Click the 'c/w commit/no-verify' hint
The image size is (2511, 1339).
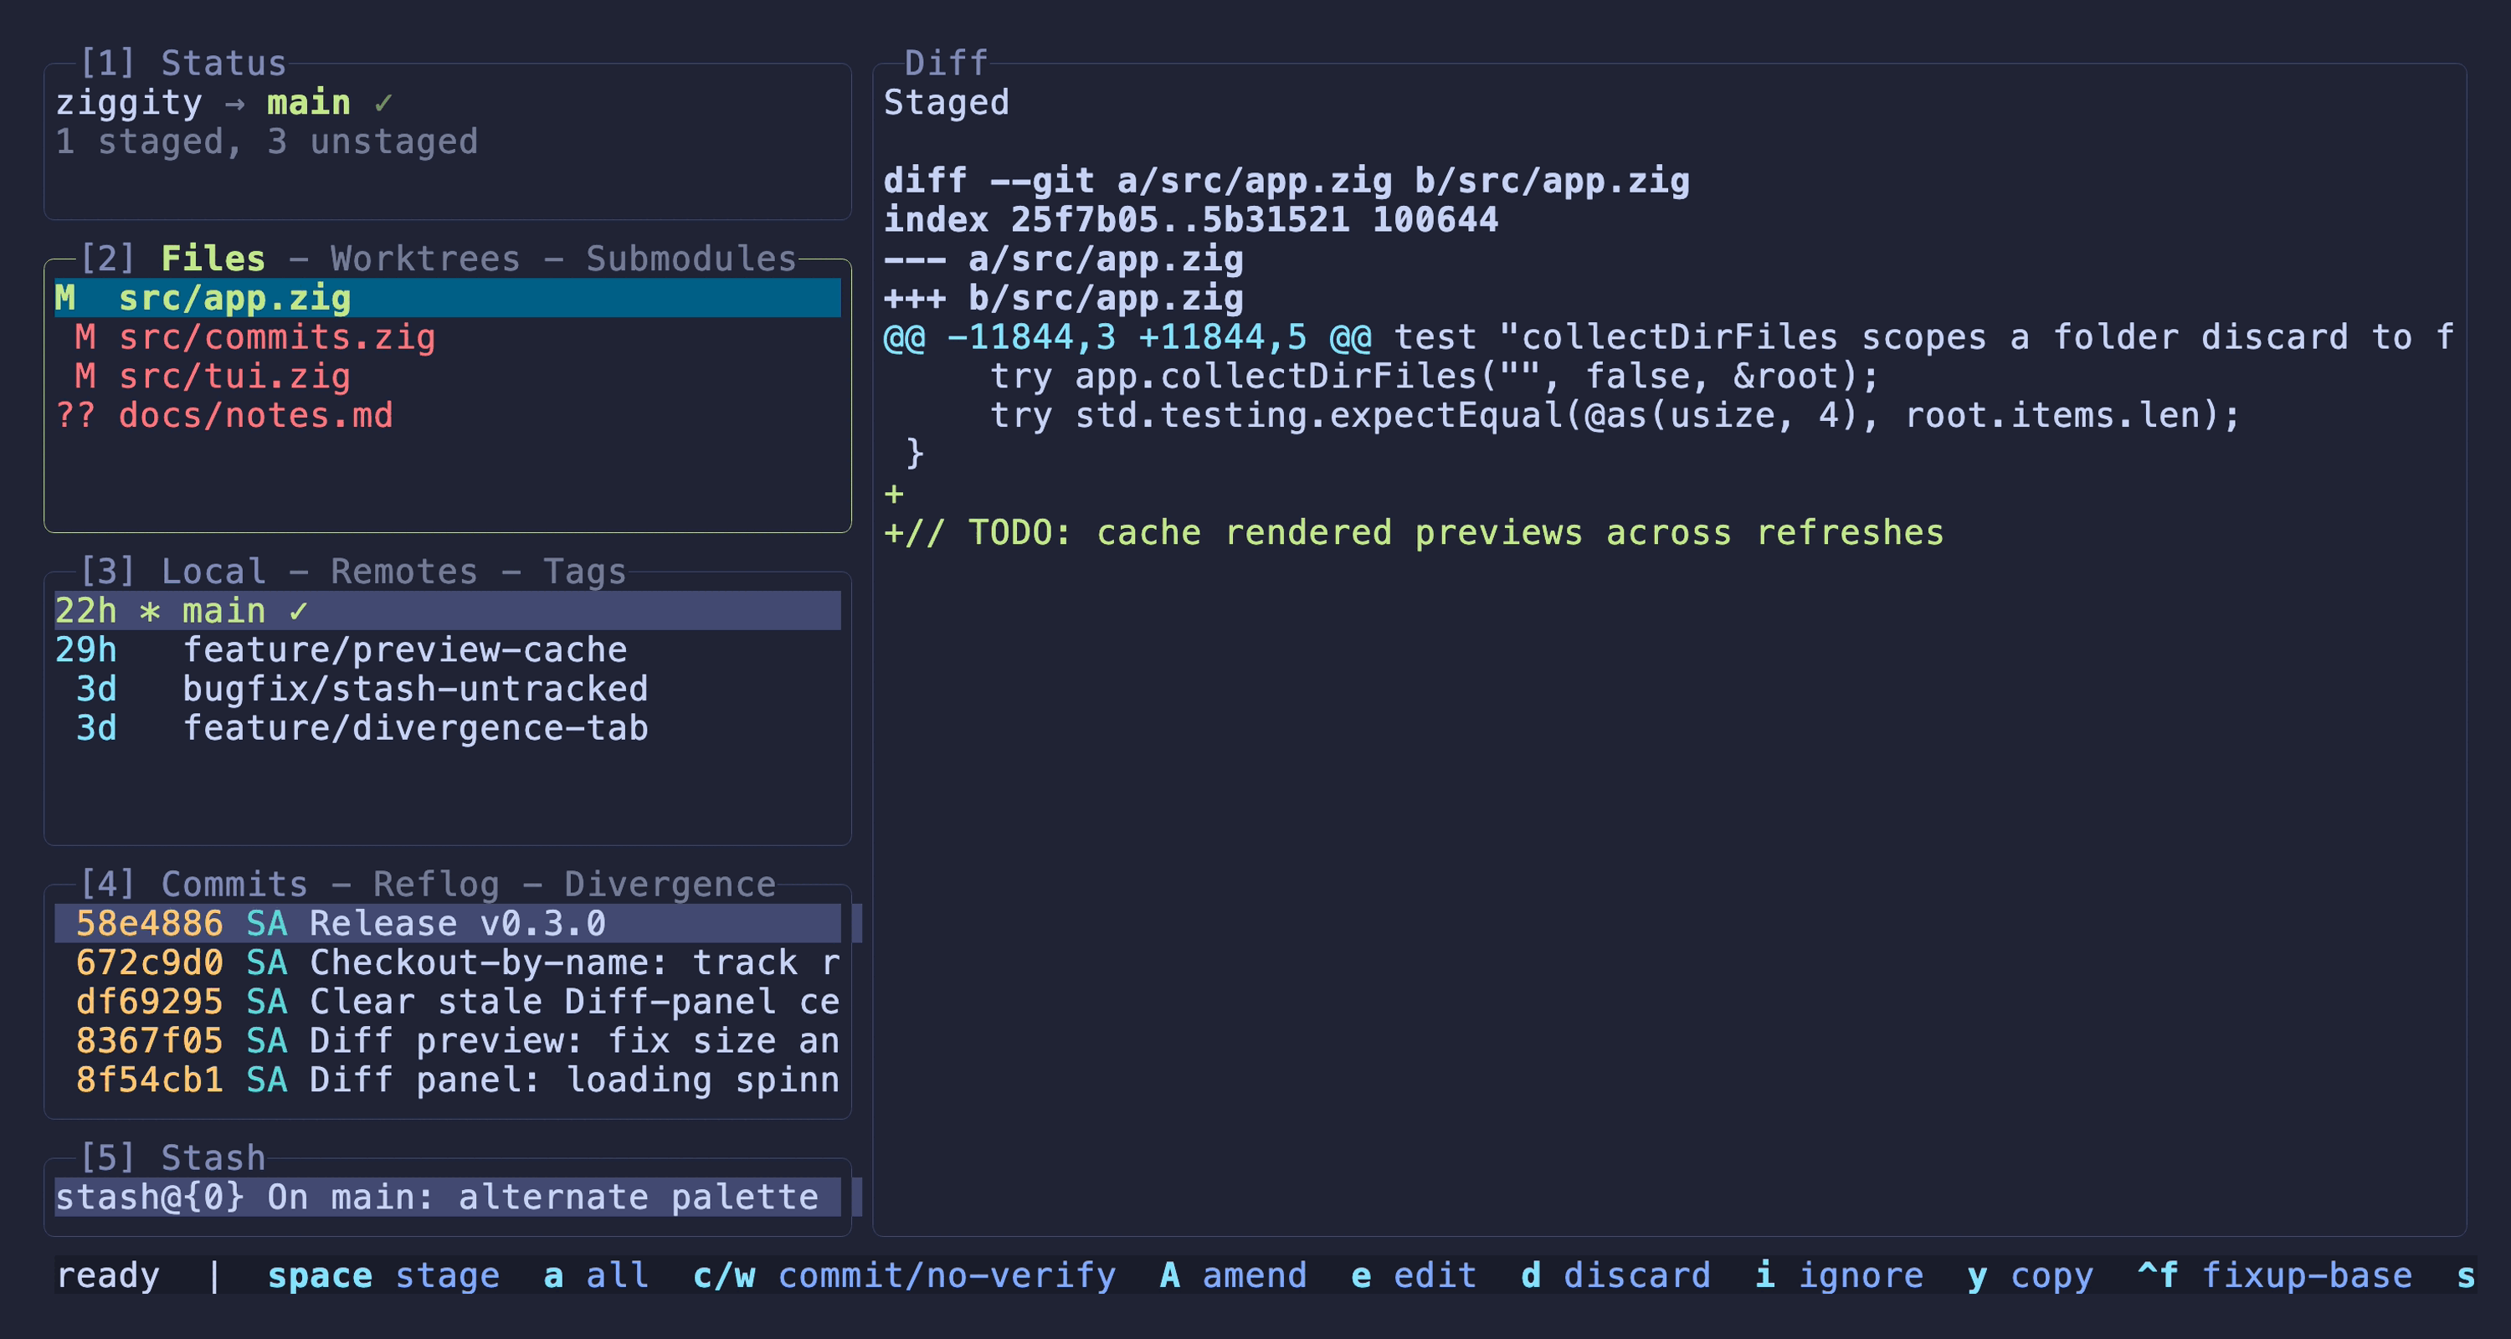(x=904, y=1275)
